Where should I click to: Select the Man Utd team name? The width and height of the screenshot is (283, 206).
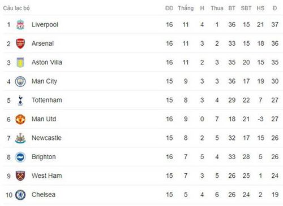coord(44,119)
